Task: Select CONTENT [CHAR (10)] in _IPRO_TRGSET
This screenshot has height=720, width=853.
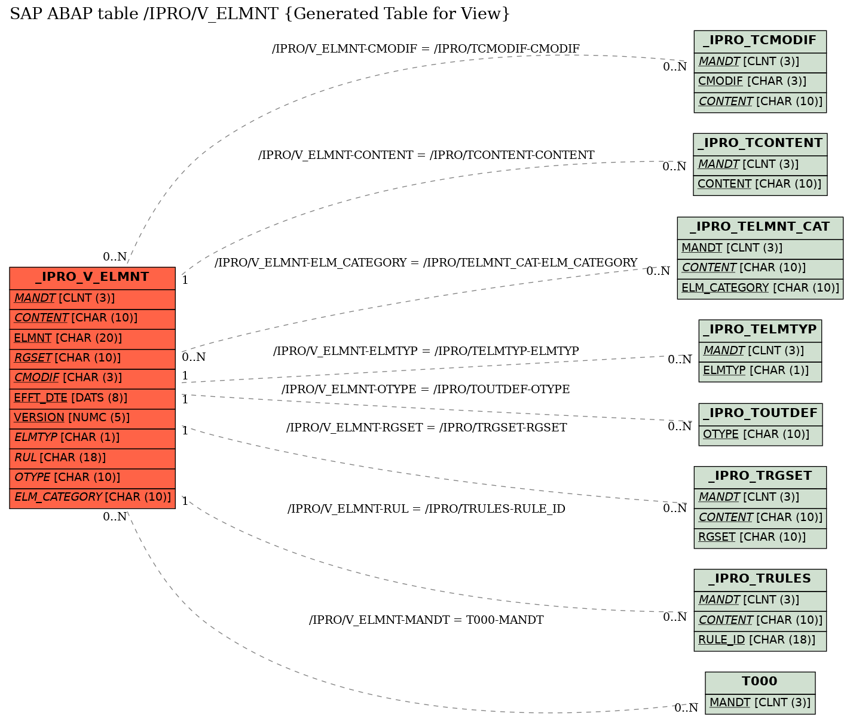Action: tap(760, 518)
